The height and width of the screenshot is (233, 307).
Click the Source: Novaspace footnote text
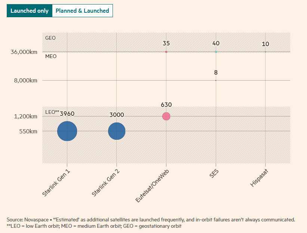coord(28,220)
